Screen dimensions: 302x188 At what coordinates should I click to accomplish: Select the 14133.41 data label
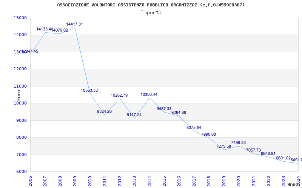45,29
